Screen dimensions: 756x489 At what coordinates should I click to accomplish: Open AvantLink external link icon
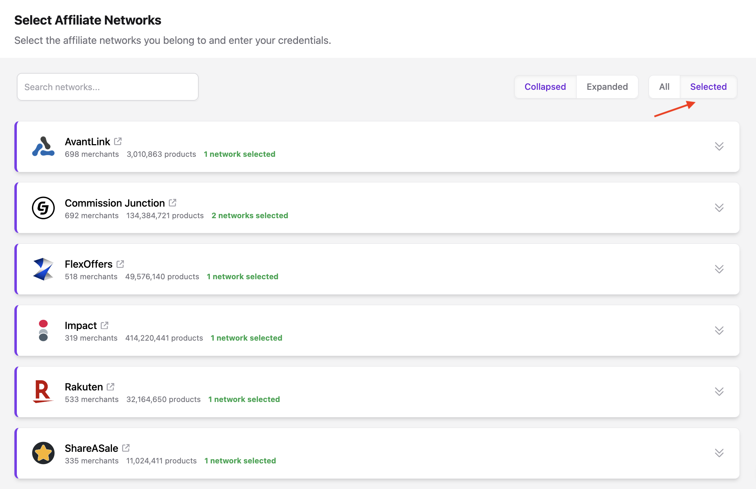(x=118, y=141)
